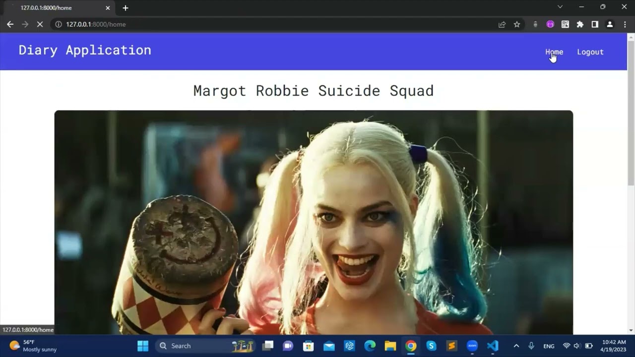The height and width of the screenshot is (357, 635).
Task: Open the Mail app on the taskbar
Action: pos(329,346)
